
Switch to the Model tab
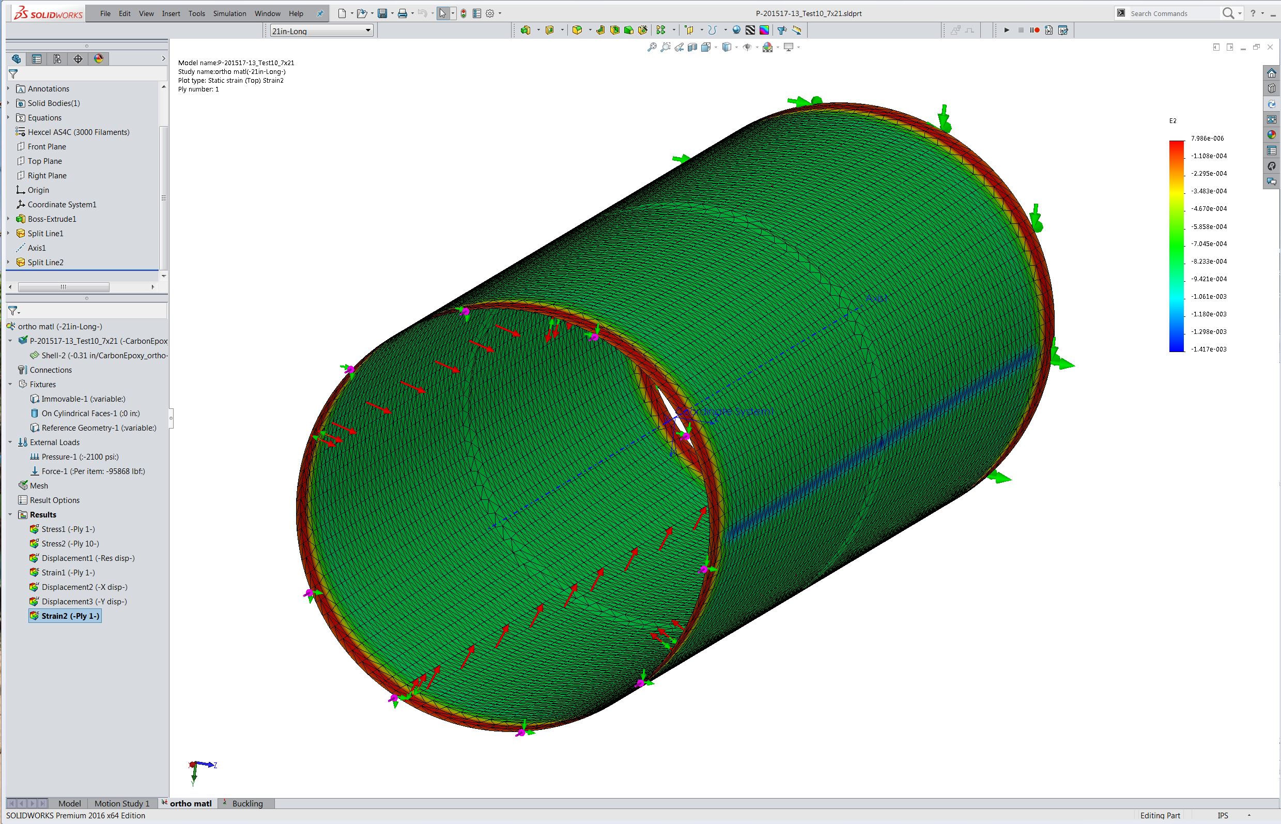[x=70, y=803]
